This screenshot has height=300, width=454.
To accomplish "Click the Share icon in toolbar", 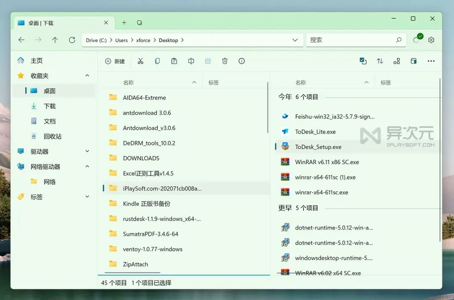I will (x=208, y=61).
